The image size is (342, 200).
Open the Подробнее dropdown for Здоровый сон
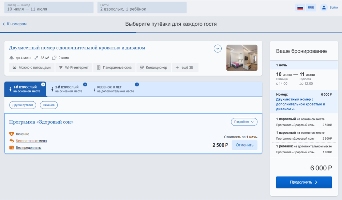[x=244, y=122]
